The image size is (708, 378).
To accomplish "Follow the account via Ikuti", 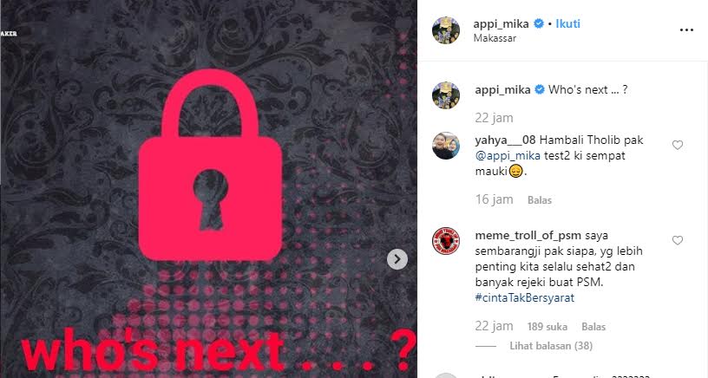I will click(x=567, y=23).
